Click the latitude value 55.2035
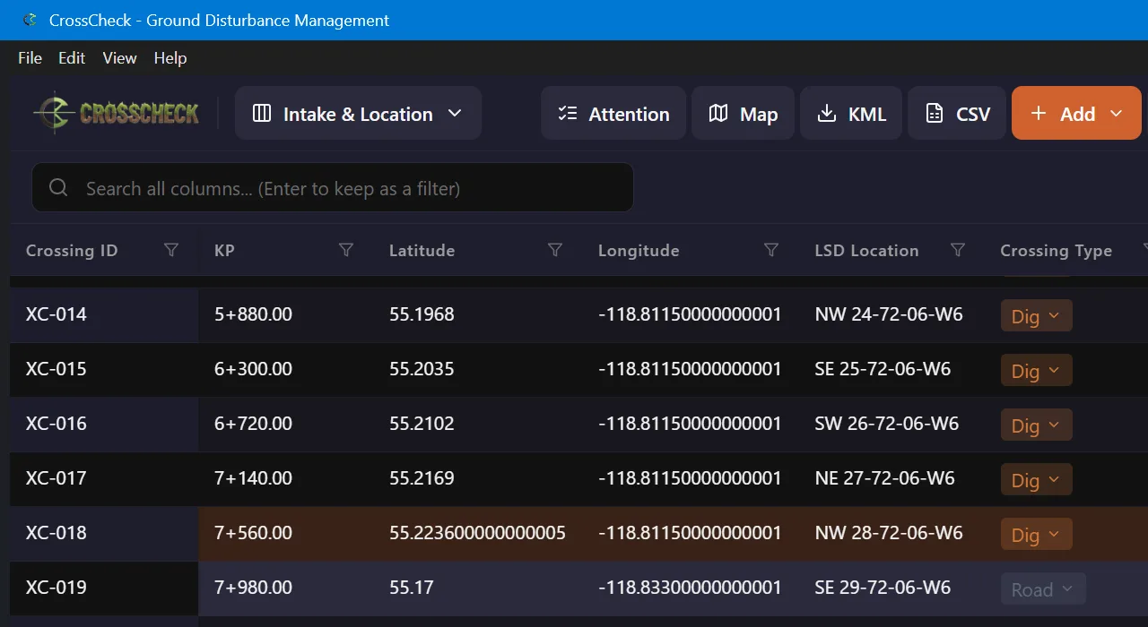1148x627 pixels. click(x=422, y=369)
